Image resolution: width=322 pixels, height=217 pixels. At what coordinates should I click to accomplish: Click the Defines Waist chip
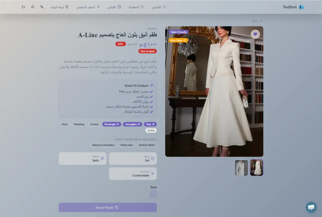pos(147,145)
